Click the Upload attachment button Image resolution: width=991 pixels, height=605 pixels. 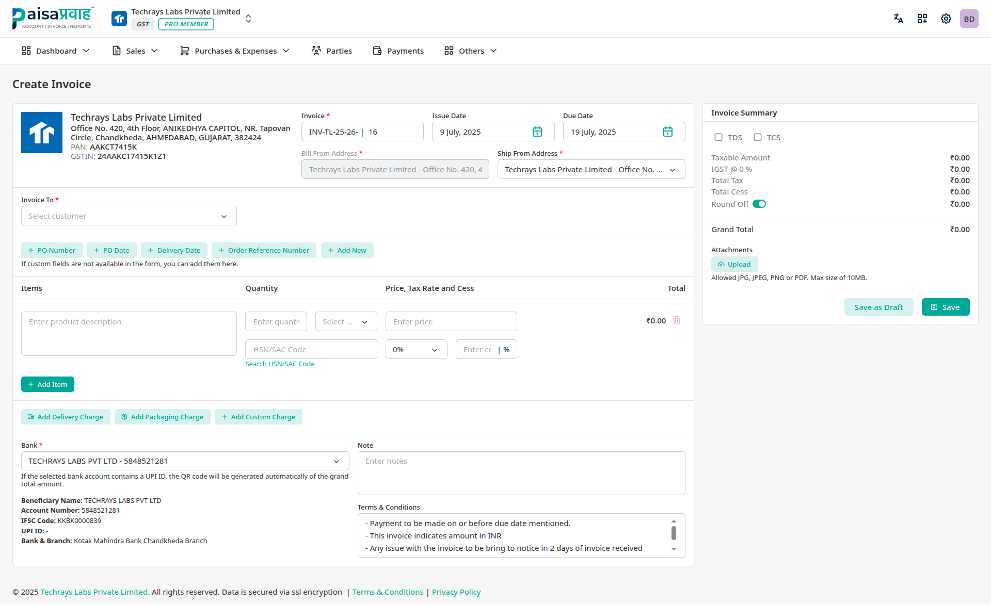734,264
